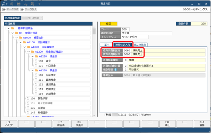Image resolution: width=211 pixels, height=133 pixels.
Task: Click document icon of 114 定期積金
Action: pos(36,94)
